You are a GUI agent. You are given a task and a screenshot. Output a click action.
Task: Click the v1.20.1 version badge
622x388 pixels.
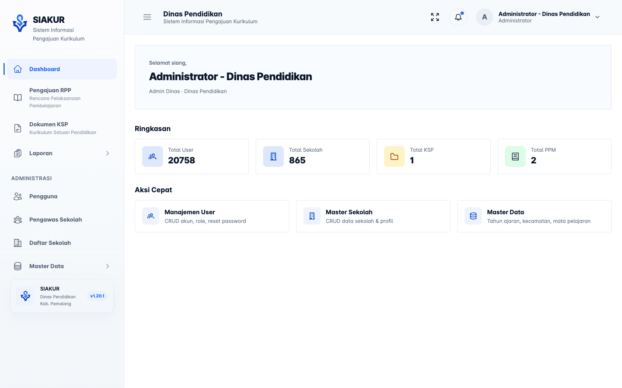point(97,296)
